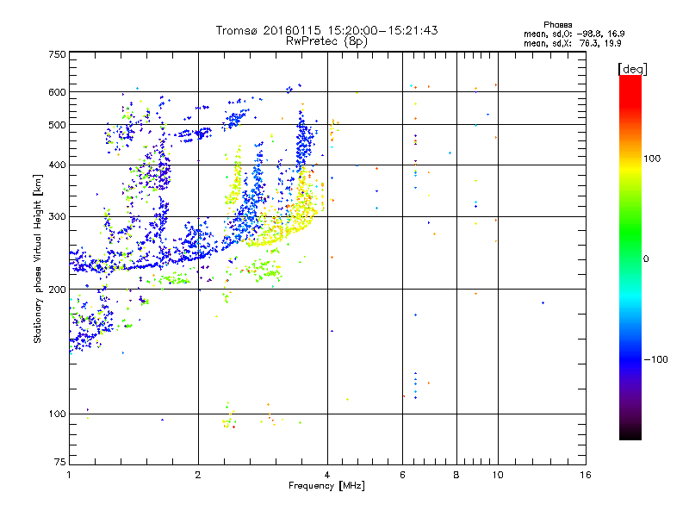The image size is (689, 517).
Task: Click the y-axis tick label "300"
Action: coord(58,217)
